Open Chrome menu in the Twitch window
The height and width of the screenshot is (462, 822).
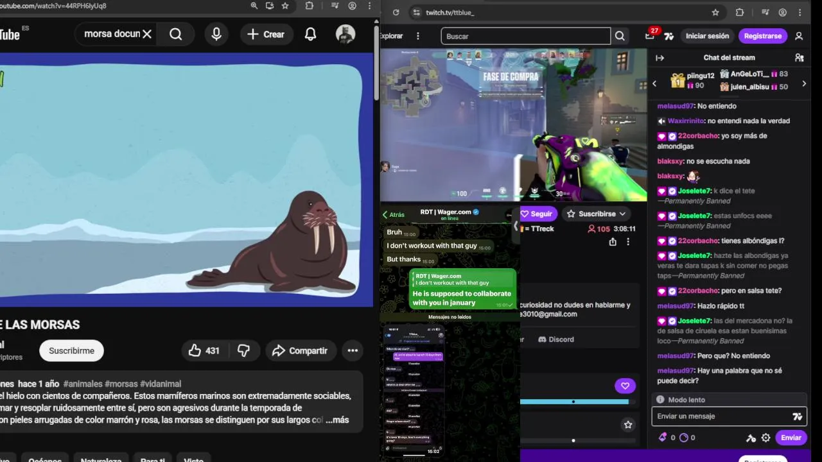click(x=800, y=12)
